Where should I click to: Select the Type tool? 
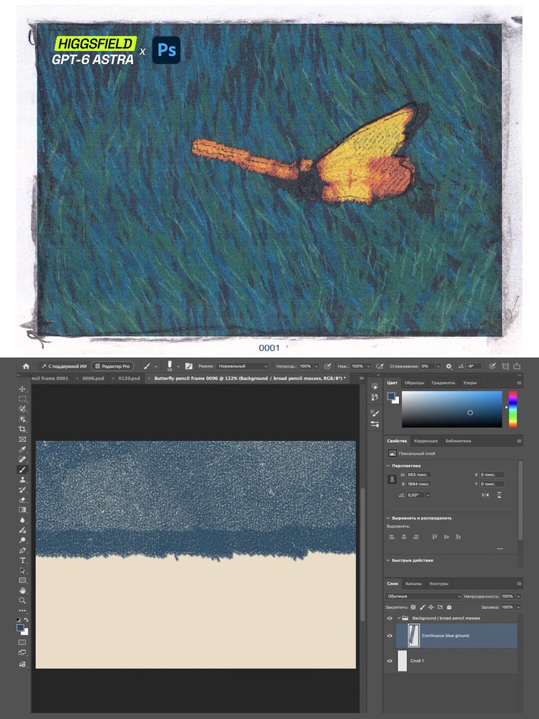tap(23, 560)
